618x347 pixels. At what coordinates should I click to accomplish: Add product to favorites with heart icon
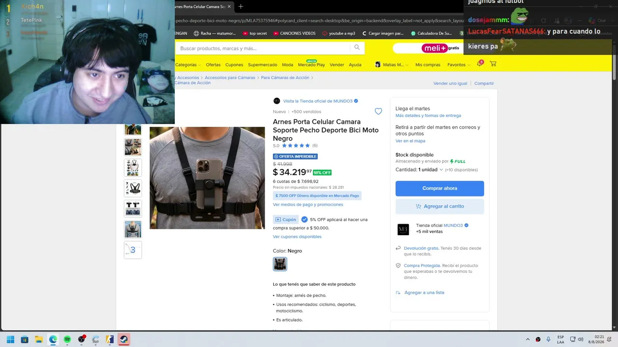click(x=379, y=111)
